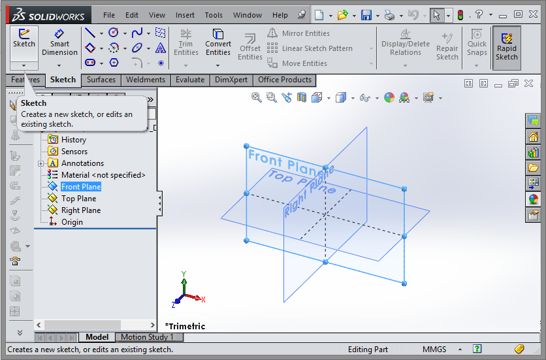Click Zoom to Area icon
Viewport: 546px width, 360px height.
(x=271, y=97)
